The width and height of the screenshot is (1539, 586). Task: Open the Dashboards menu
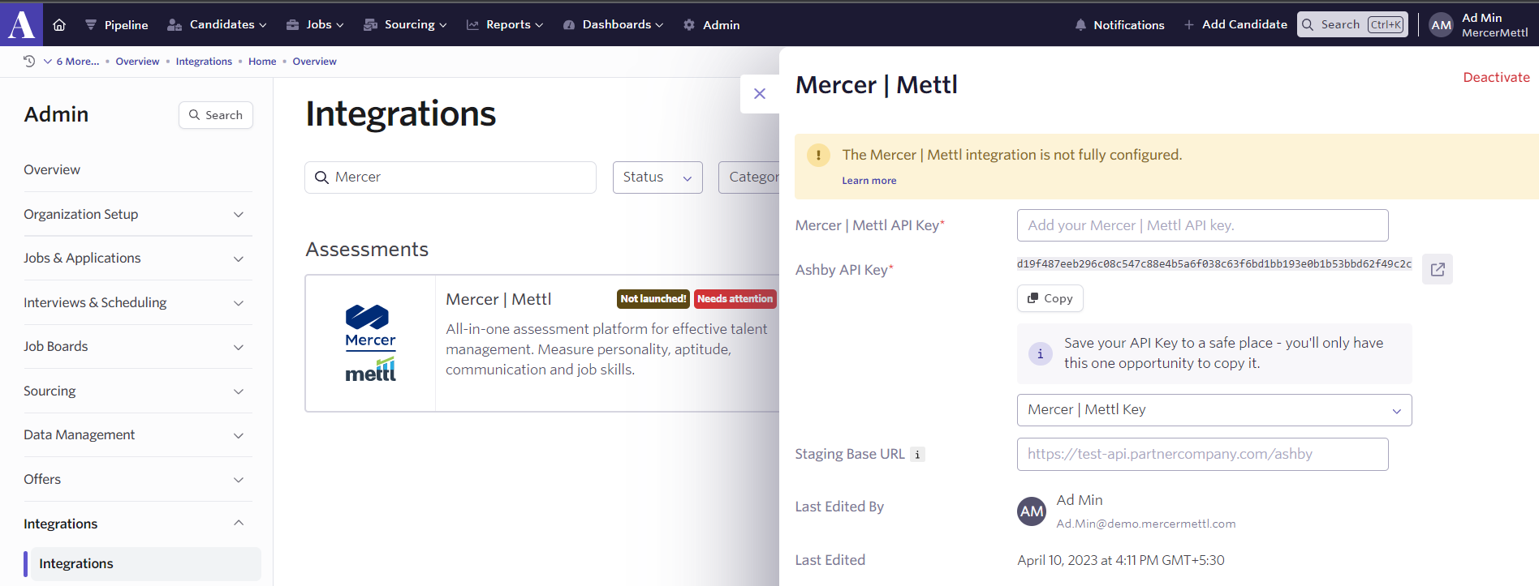coord(613,25)
